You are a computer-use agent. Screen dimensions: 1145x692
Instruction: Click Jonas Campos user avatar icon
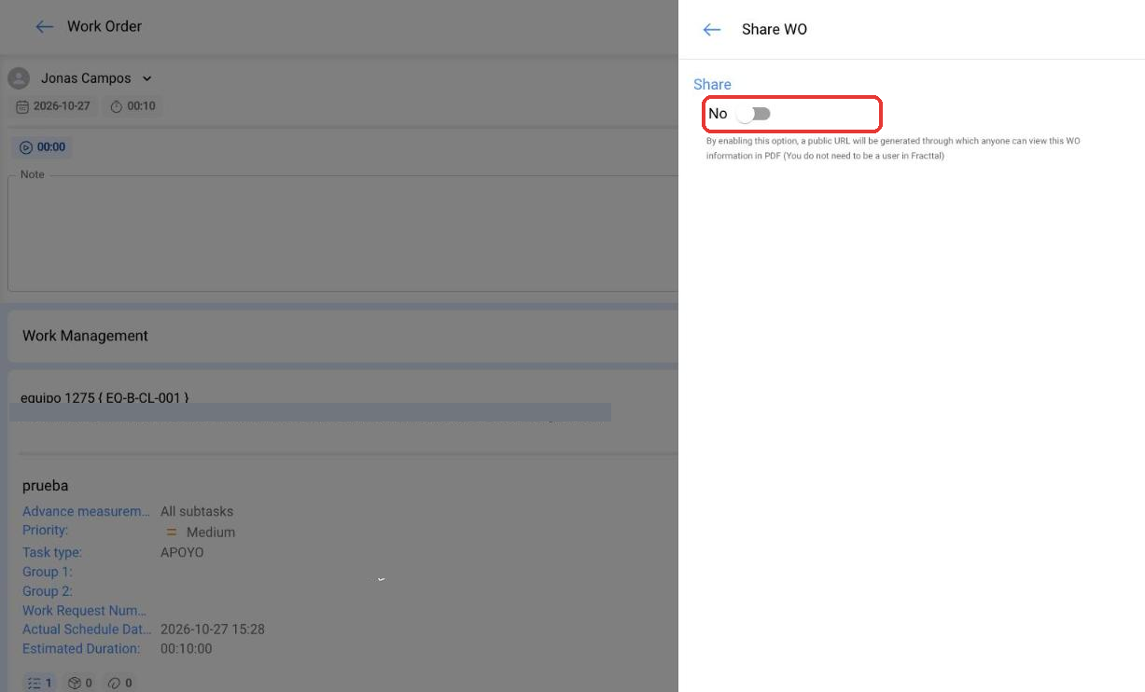click(19, 78)
